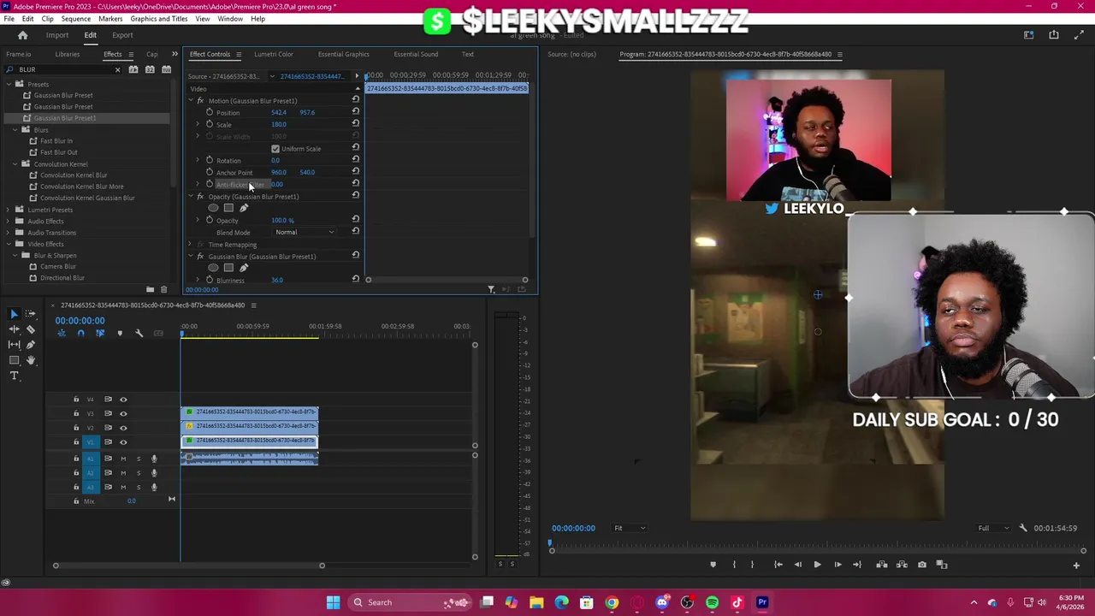Select the Selection tool in timeline toolbox

click(x=15, y=314)
